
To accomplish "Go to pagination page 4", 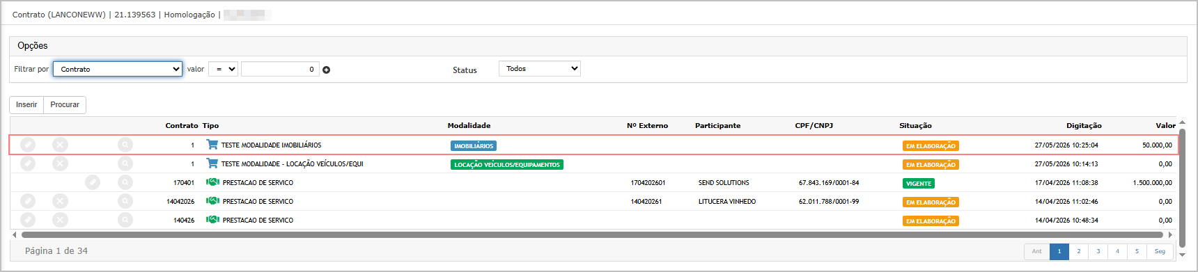I will click(x=1117, y=251).
